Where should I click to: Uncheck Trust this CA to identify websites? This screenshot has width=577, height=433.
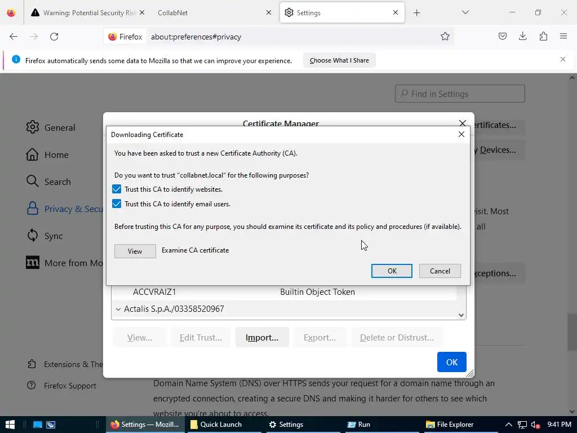[x=117, y=189]
